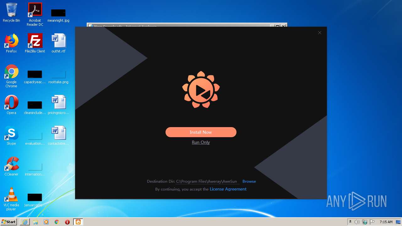Choose the Run Only link
The image size is (402, 226).
point(201,142)
